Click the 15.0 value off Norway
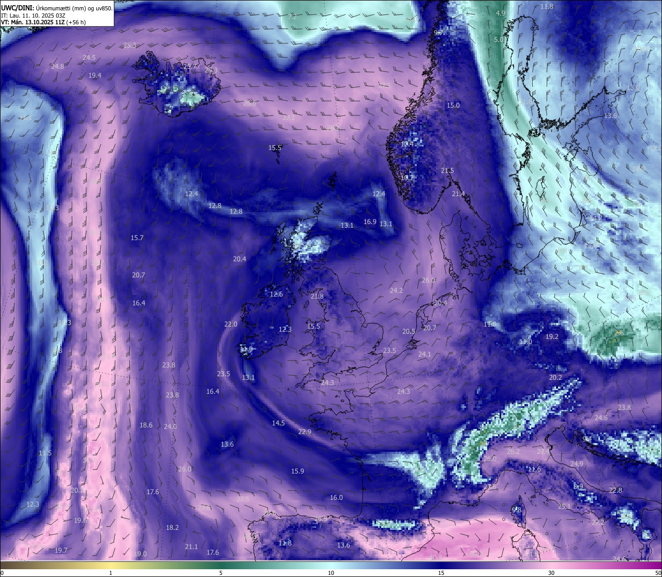662x577 pixels. [x=453, y=105]
